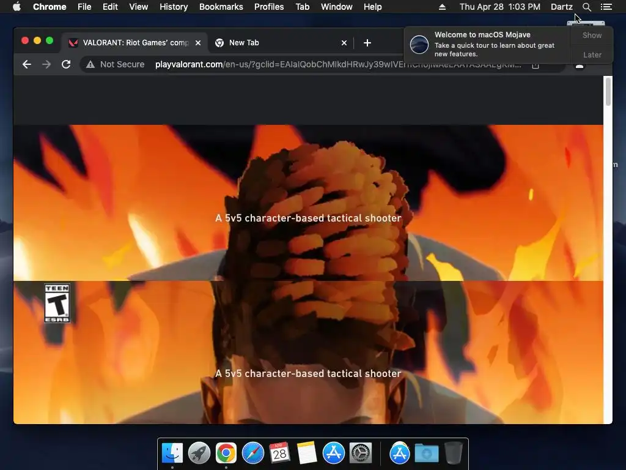Open App Store left of System Preferences

point(334,453)
